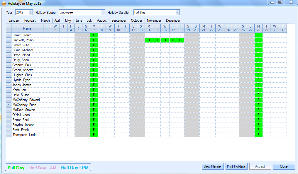Increase year using the up spinner arrow
The width and height of the screenshot is (298, 174).
tap(31, 11)
